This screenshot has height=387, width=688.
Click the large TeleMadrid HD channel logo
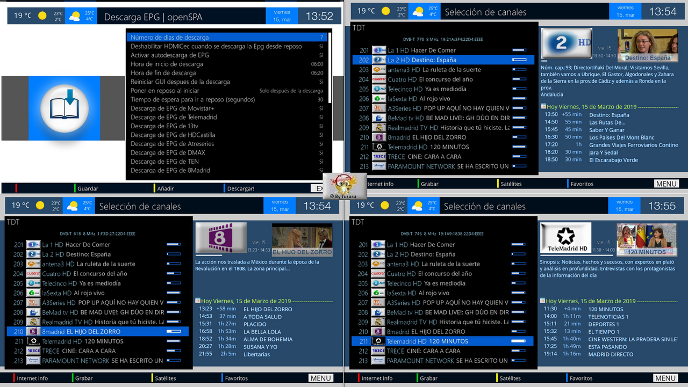(x=565, y=238)
